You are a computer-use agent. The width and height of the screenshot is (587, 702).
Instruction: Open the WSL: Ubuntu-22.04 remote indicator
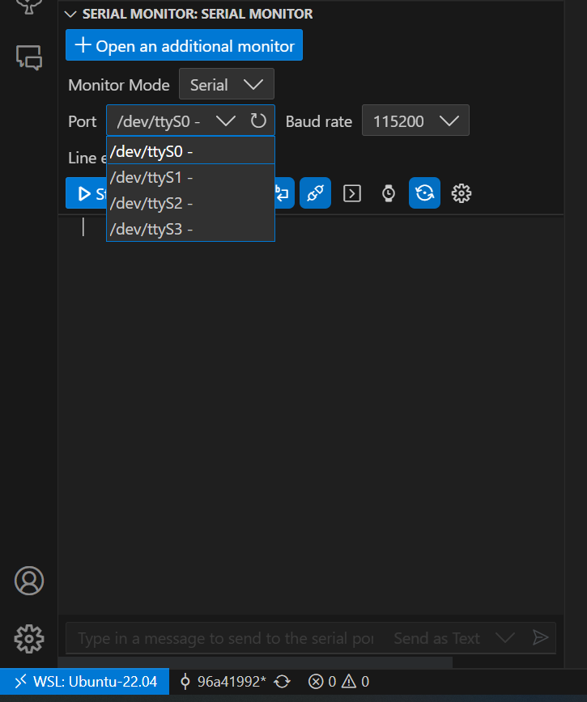[84, 681]
